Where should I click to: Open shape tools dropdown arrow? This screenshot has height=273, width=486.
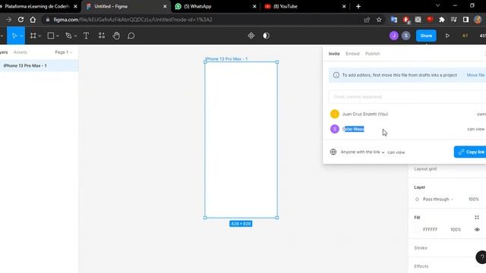(58, 36)
